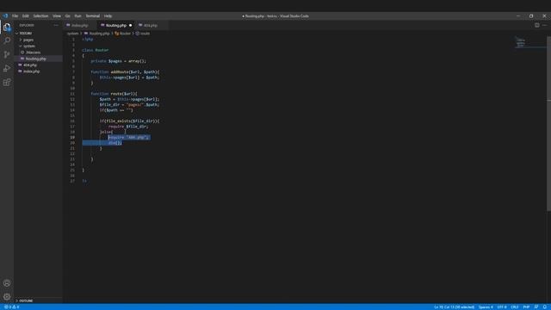Open the File menu

[15, 15]
